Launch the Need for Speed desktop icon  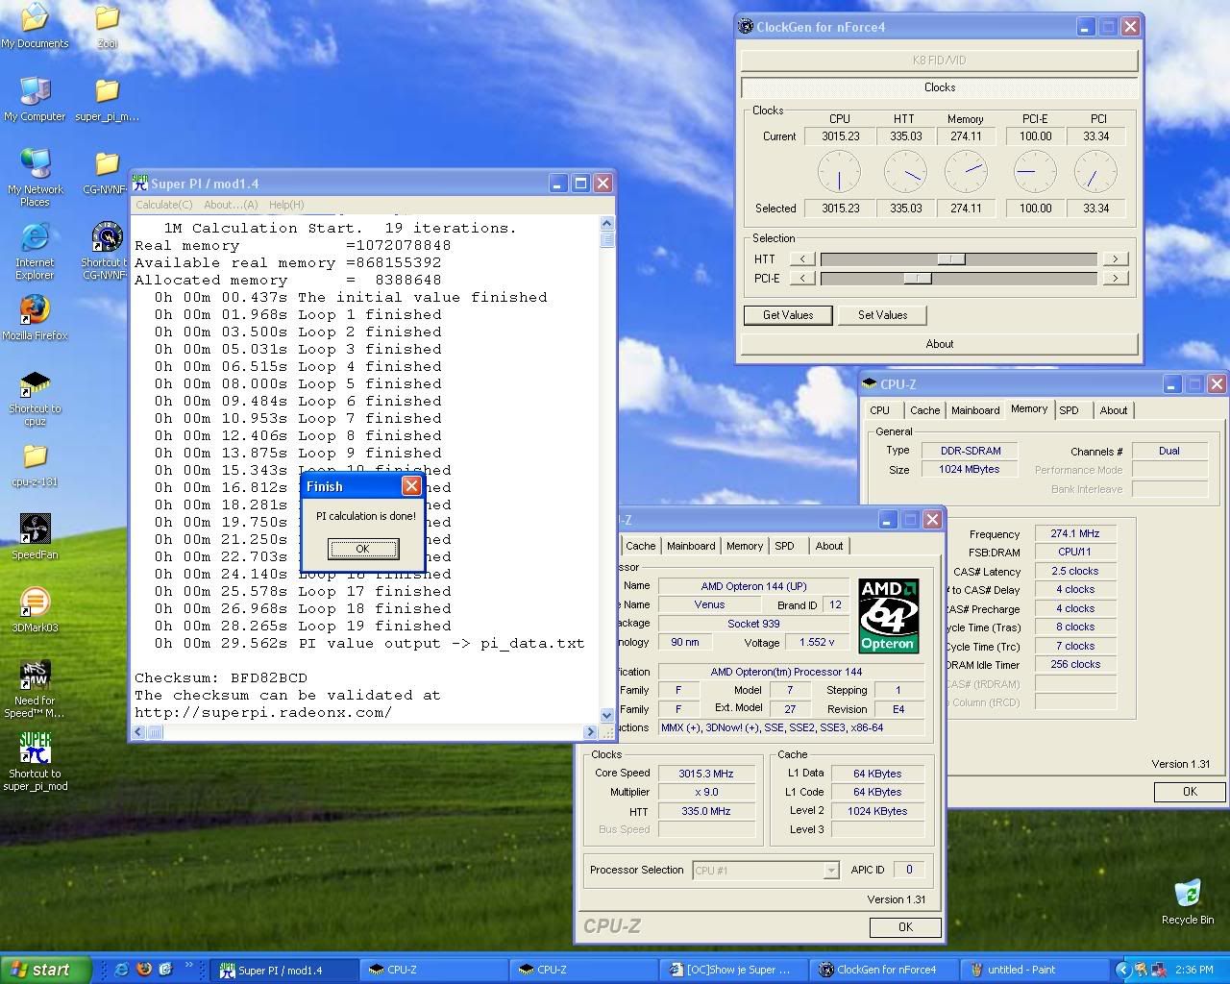coord(35,688)
